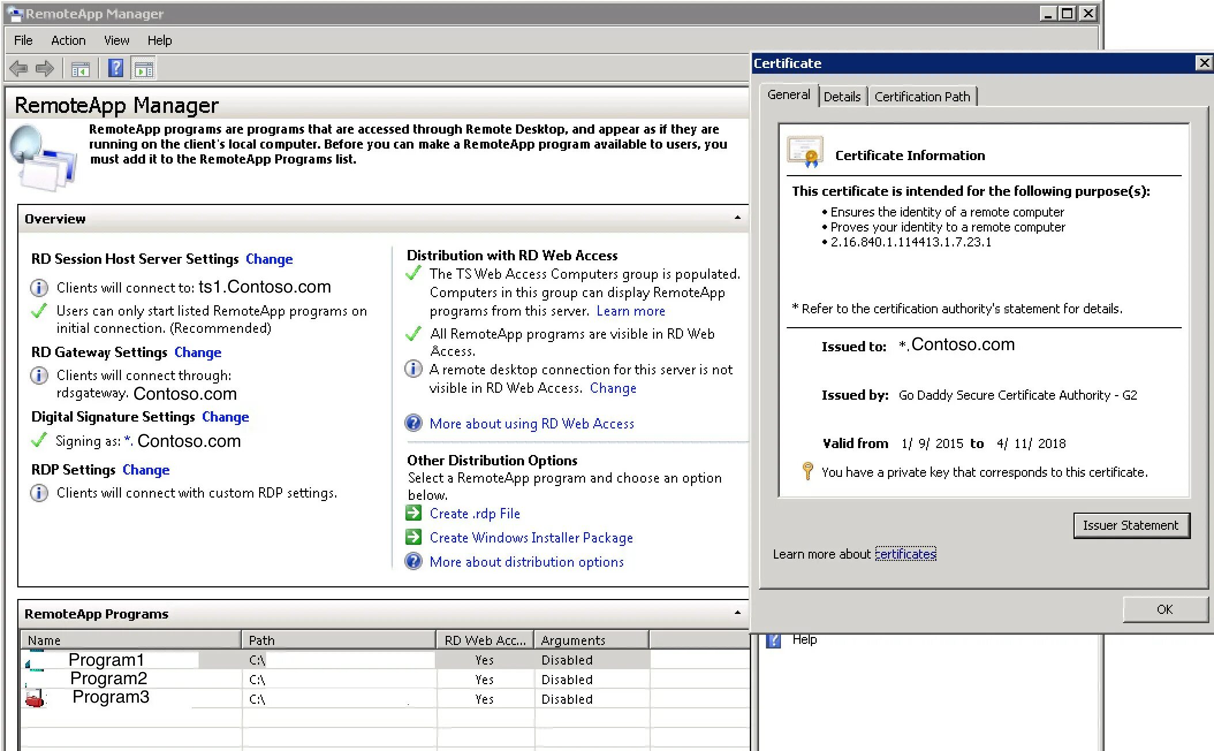Click Program3 red application icon
The image size is (1214, 751).
click(35, 699)
